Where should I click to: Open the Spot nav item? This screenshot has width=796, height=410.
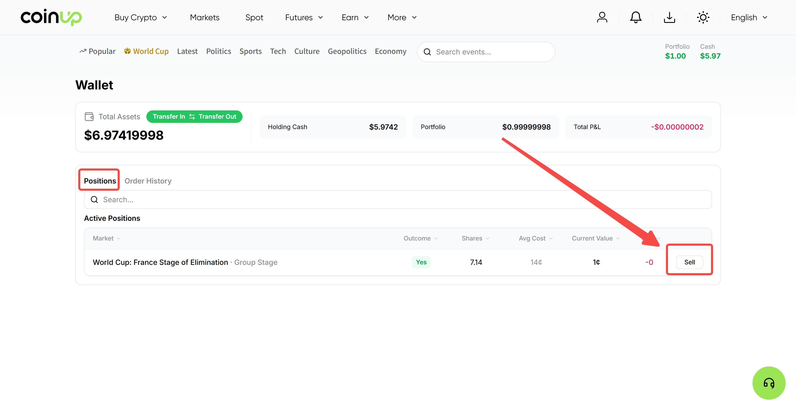pos(254,17)
